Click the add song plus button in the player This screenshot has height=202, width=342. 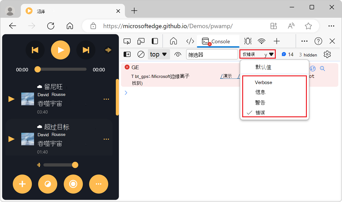22,184
